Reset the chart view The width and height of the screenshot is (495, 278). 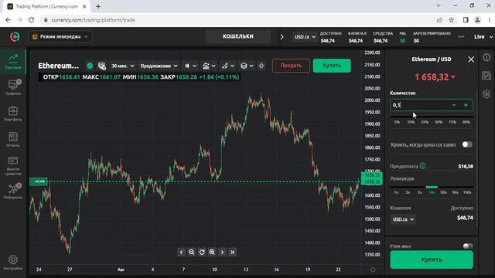tap(202, 253)
